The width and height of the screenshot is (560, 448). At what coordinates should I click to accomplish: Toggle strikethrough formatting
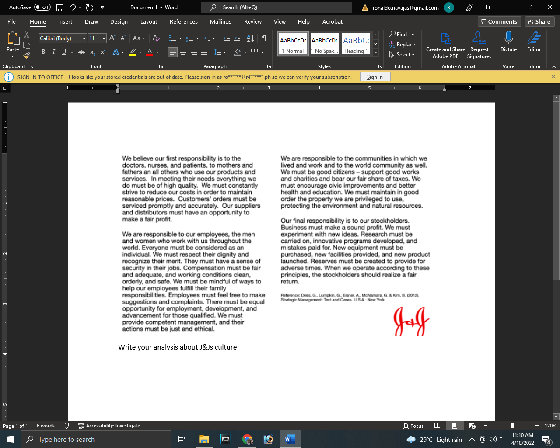[x=80, y=52]
